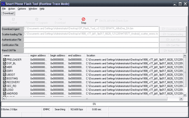
Task: Click the 'name' column header
Action: pyautogui.click(x=15, y=55)
